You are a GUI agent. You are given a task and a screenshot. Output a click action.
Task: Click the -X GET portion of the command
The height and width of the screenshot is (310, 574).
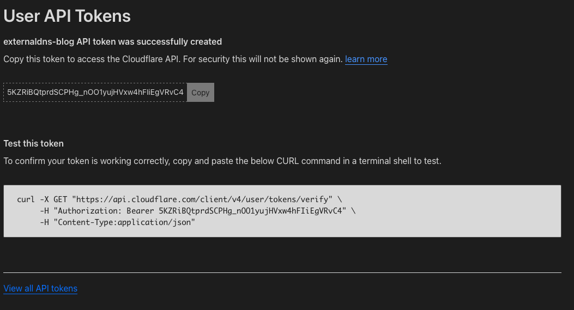[53, 199]
